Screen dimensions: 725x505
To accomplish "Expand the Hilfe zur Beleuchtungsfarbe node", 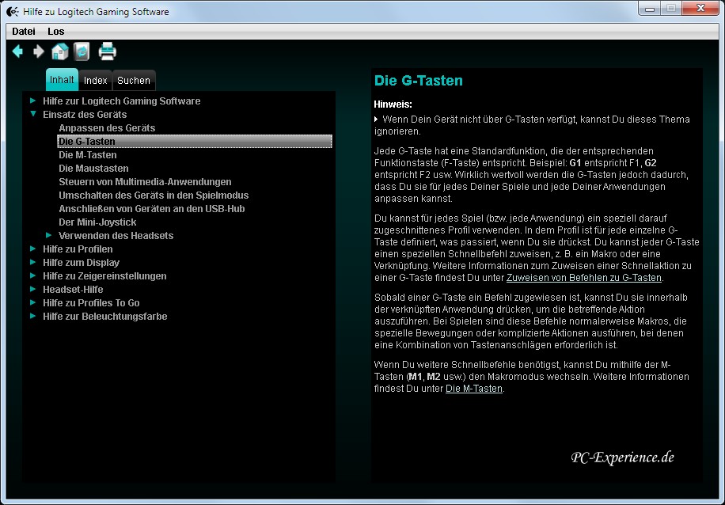I will (x=33, y=317).
